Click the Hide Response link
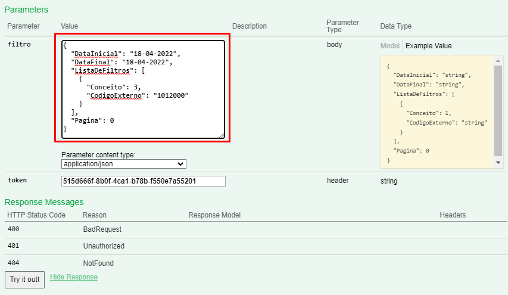 pyautogui.click(x=74, y=277)
